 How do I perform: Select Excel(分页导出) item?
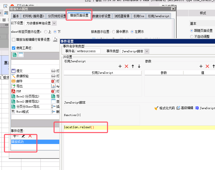click(31, 96)
